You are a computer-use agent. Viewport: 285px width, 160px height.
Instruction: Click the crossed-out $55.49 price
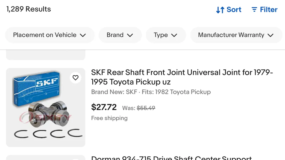tap(146, 108)
